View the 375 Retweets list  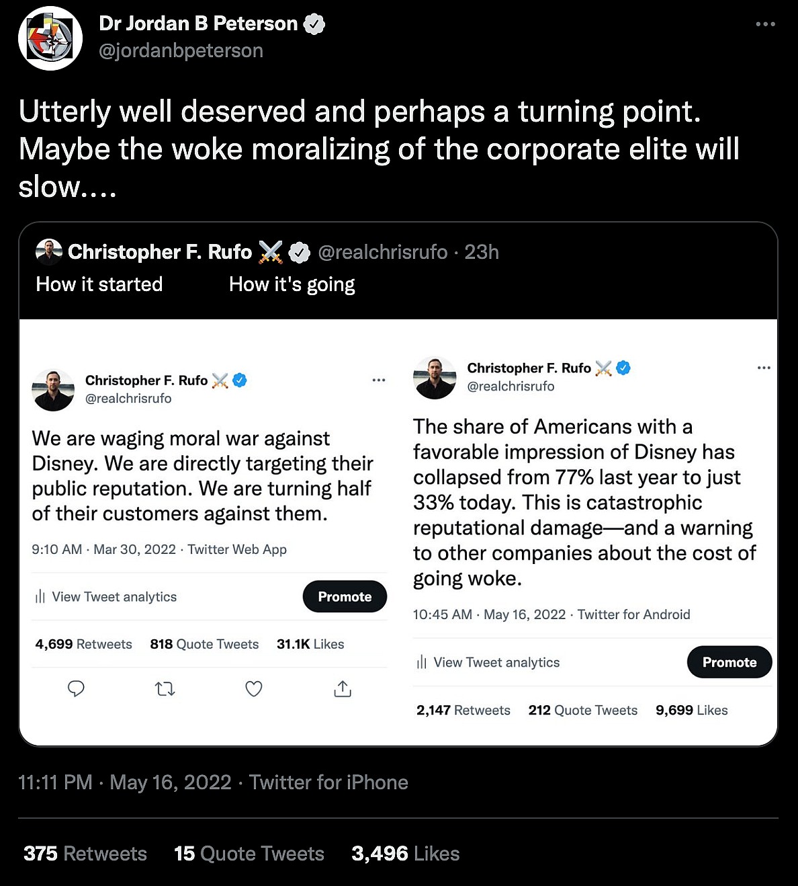[x=85, y=854]
